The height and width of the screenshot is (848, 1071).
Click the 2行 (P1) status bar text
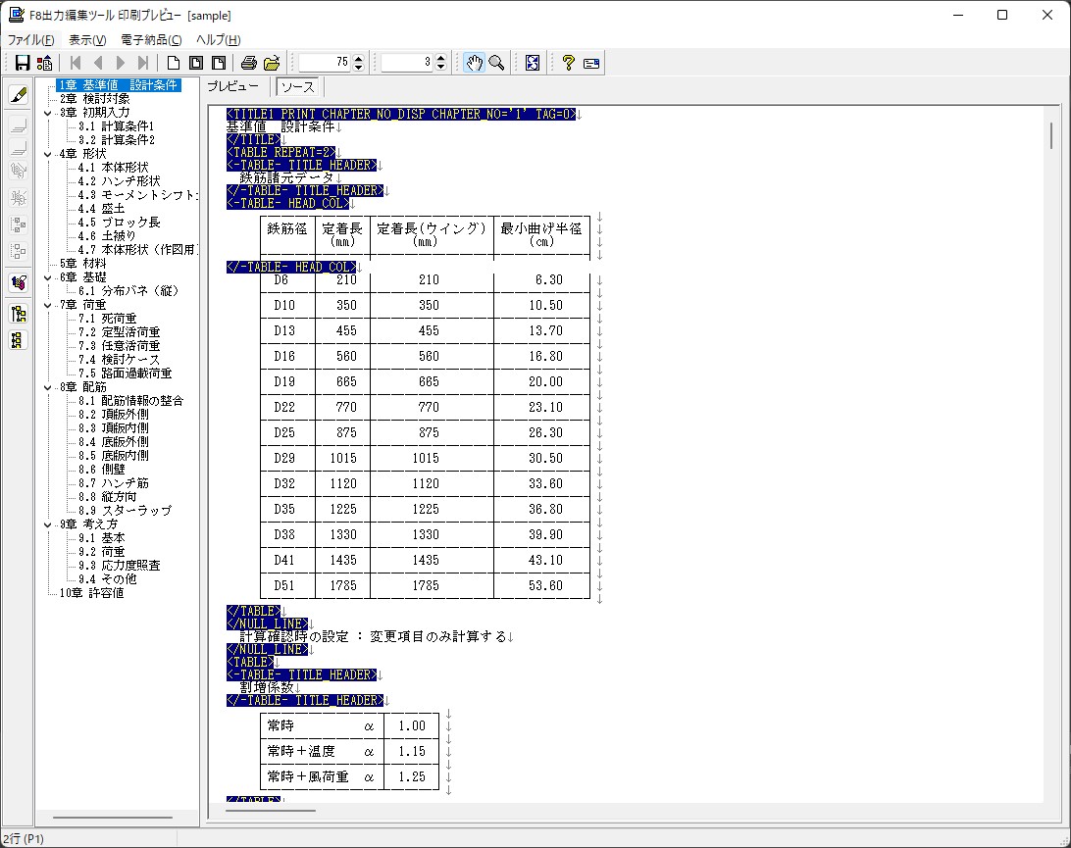pyautogui.click(x=24, y=839)
